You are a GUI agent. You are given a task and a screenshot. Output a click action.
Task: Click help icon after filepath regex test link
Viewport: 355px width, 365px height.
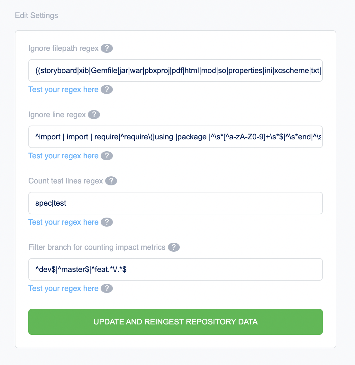(x=107, y=89)
